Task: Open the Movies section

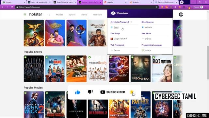Action: (x=59, y=14)
